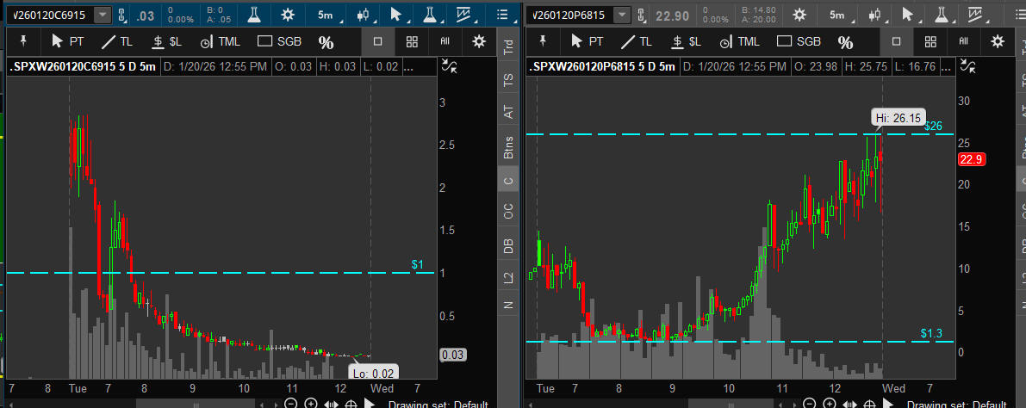Choose the TML time level tool in right chart
The image size is (1026, 408).
(x=740, y=41)
